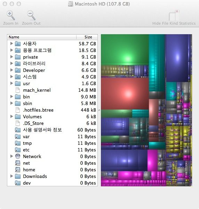Click the Zoom In magnifier icon

[x=11, y=15]
